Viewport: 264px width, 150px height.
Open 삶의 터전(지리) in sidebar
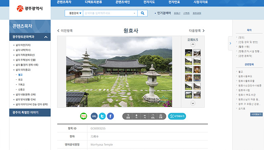[x=23, y=45]
